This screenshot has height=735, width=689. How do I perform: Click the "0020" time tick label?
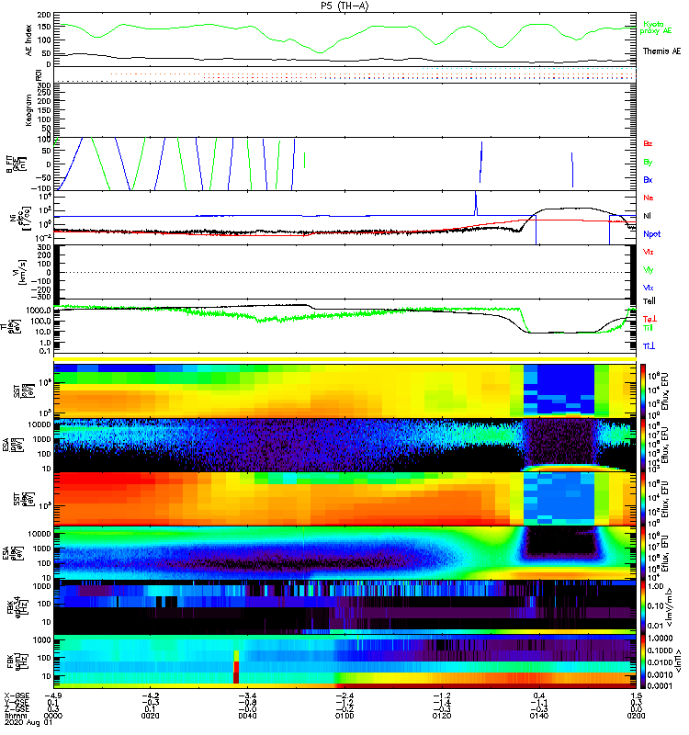pyautogui.click(x=150, y=716)
